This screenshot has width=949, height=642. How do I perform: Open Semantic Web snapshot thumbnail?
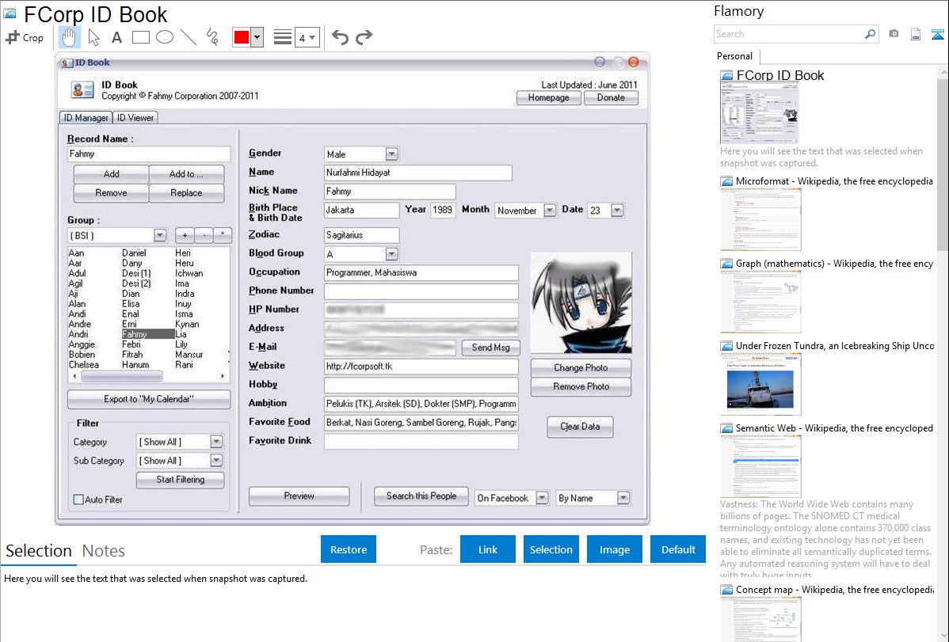coord(760,466)
